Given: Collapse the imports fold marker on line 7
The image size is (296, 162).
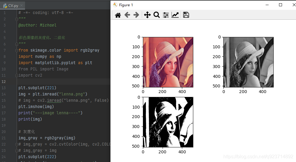Looking at the screenshot, I should click(17, 50).
